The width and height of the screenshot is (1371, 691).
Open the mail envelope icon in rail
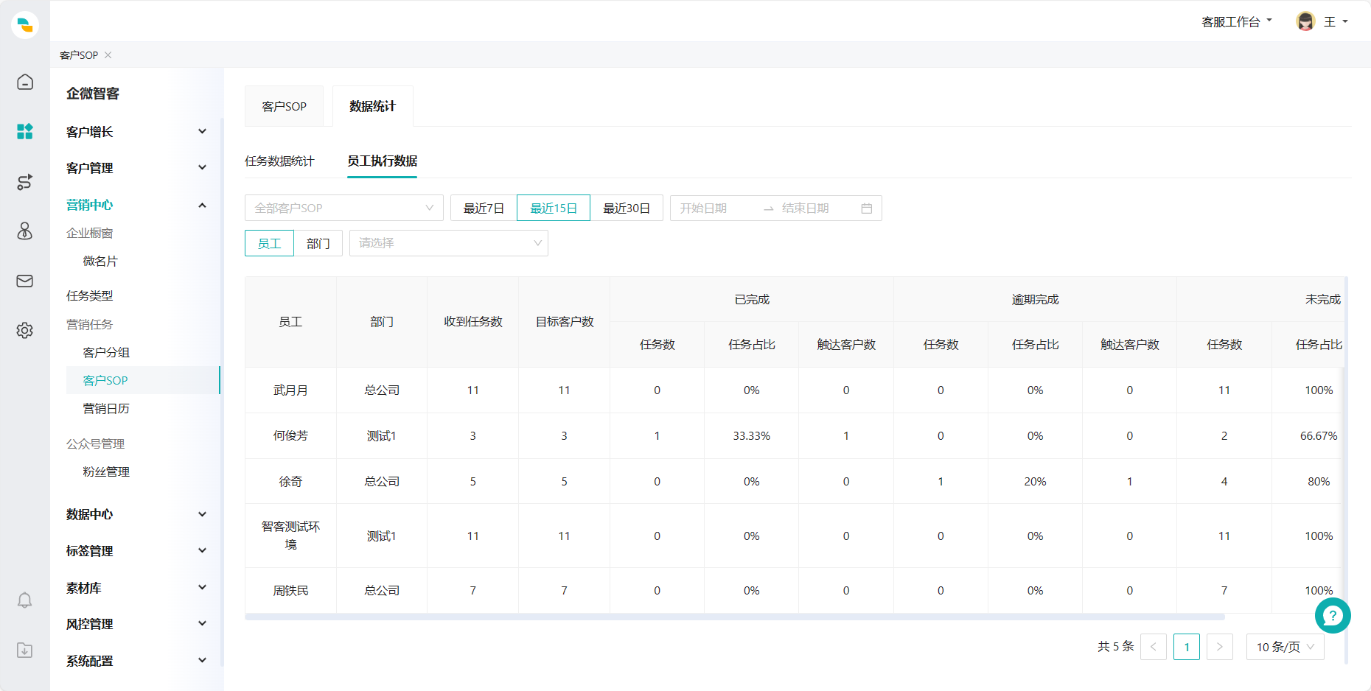click(x=25, y=281)
